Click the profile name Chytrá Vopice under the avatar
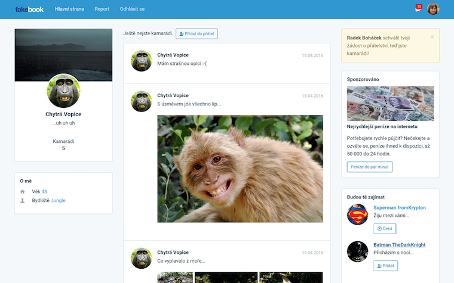Image resolution: width=454 pixels, height=283 pixels. coord(63,114)
